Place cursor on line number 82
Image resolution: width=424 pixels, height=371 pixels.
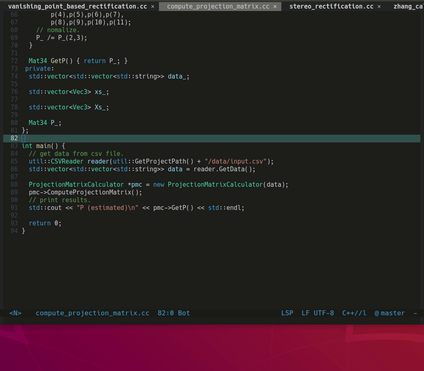point(14,138)
